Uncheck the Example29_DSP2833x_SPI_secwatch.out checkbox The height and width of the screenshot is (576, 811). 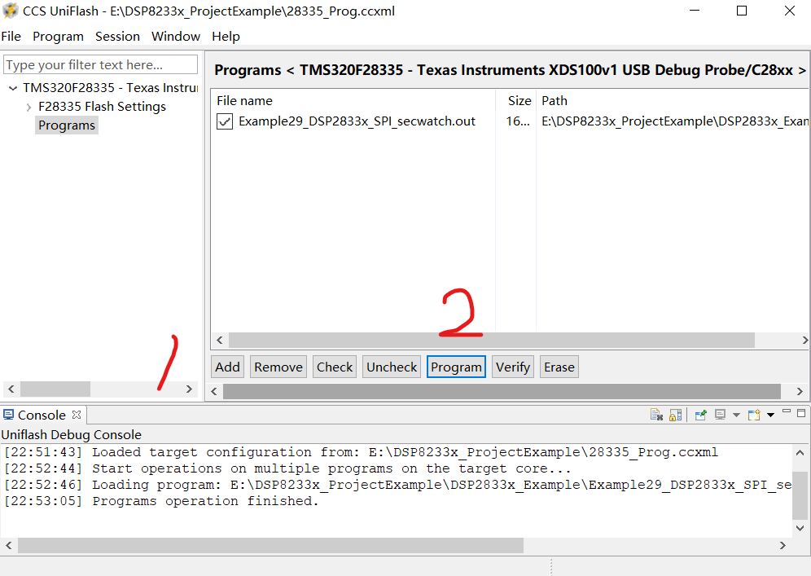[x=225, y=121]
